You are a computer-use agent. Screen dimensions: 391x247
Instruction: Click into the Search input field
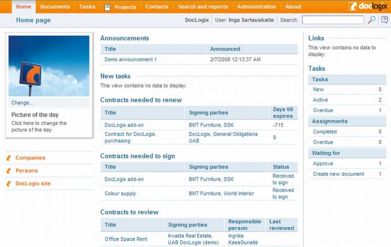(333, 20)
